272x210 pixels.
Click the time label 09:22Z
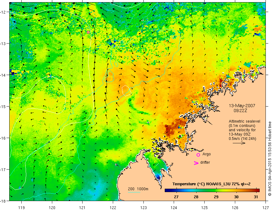click(x=240, y=110)
